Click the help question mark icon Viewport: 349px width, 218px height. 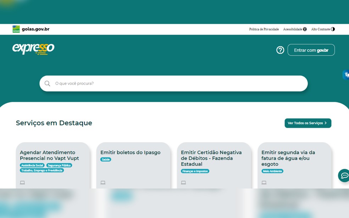pyautogui.click(x=280, y=50)
